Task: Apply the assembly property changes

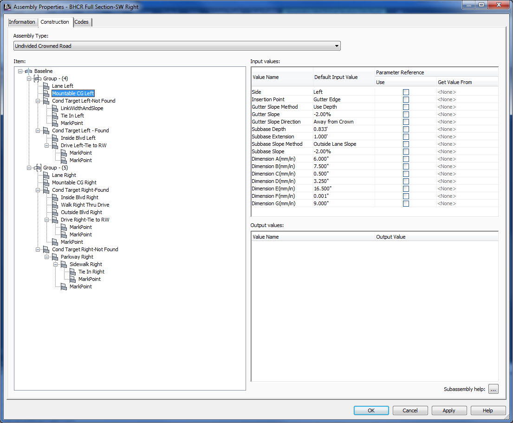Action: (x=448, y=410)
